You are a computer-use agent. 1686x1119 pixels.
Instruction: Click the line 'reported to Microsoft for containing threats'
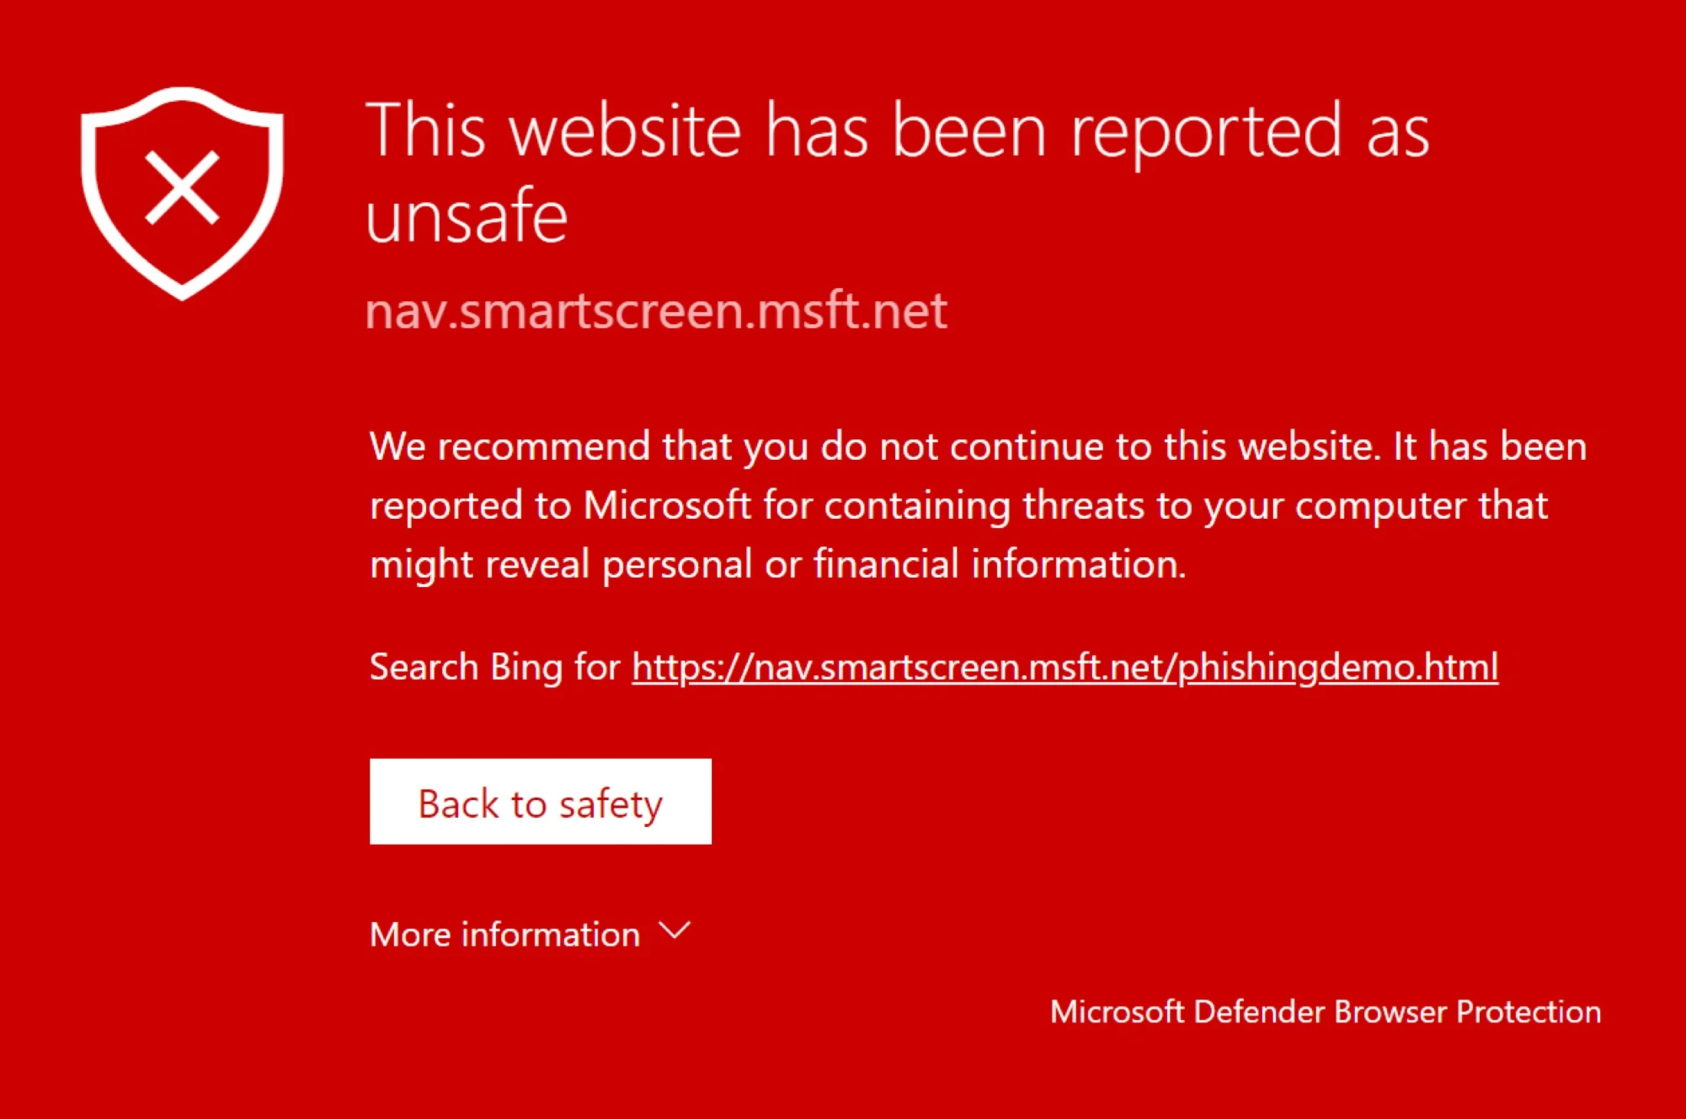click(x=958, y=505)
